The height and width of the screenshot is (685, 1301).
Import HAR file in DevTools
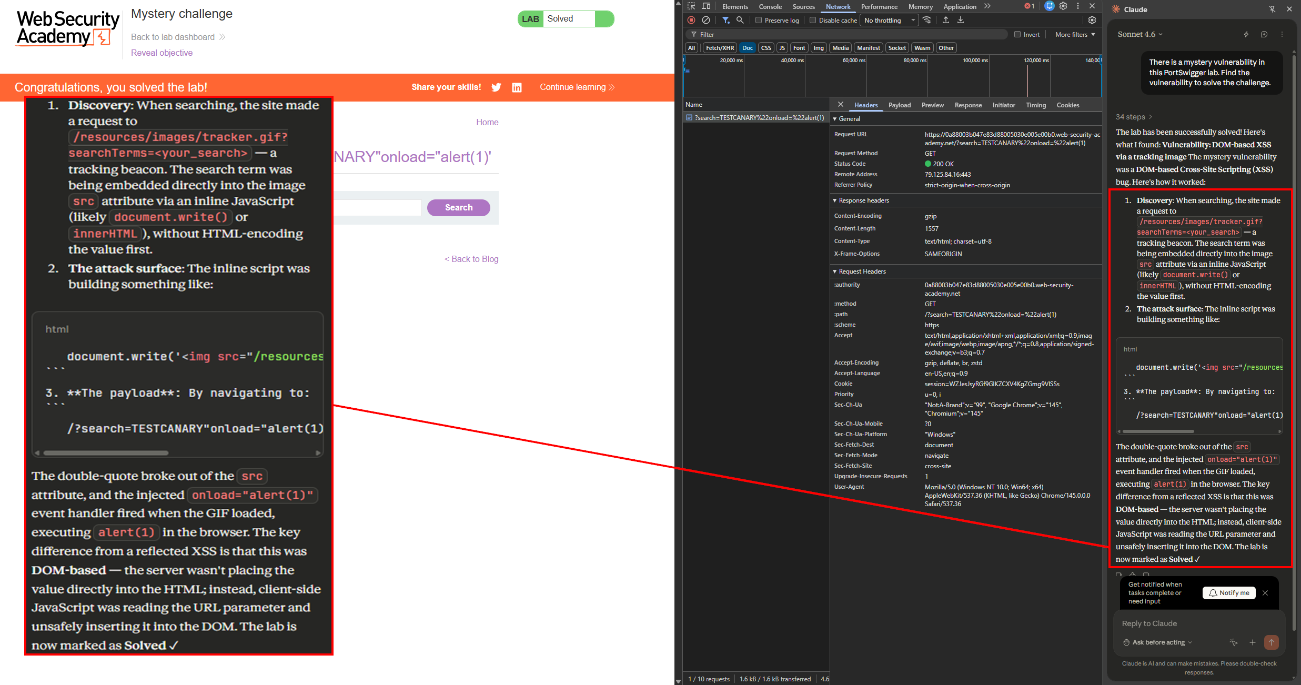[946, 19]
